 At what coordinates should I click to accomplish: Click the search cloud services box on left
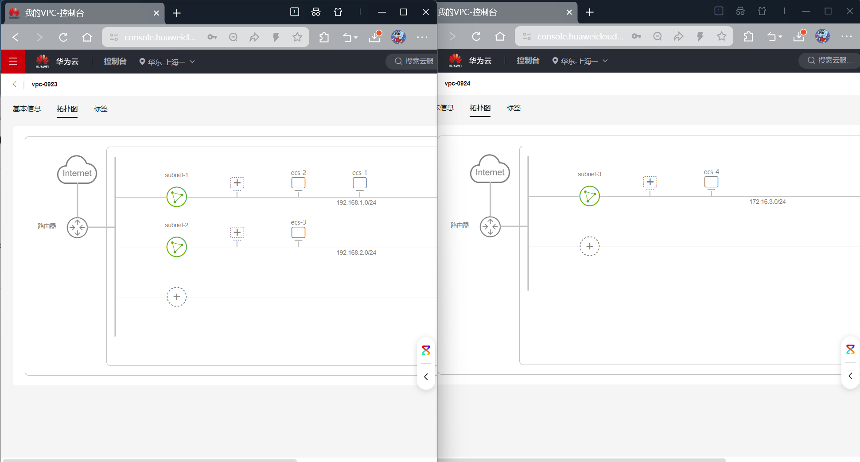pyautogui.click(x=412, y=61)
